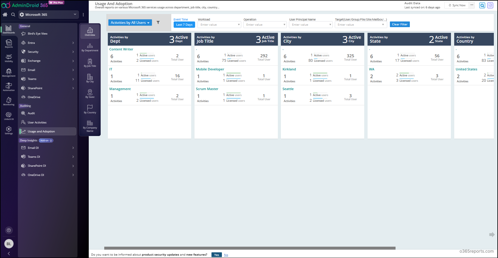Click the No link for updates

[x=226, y=255]
